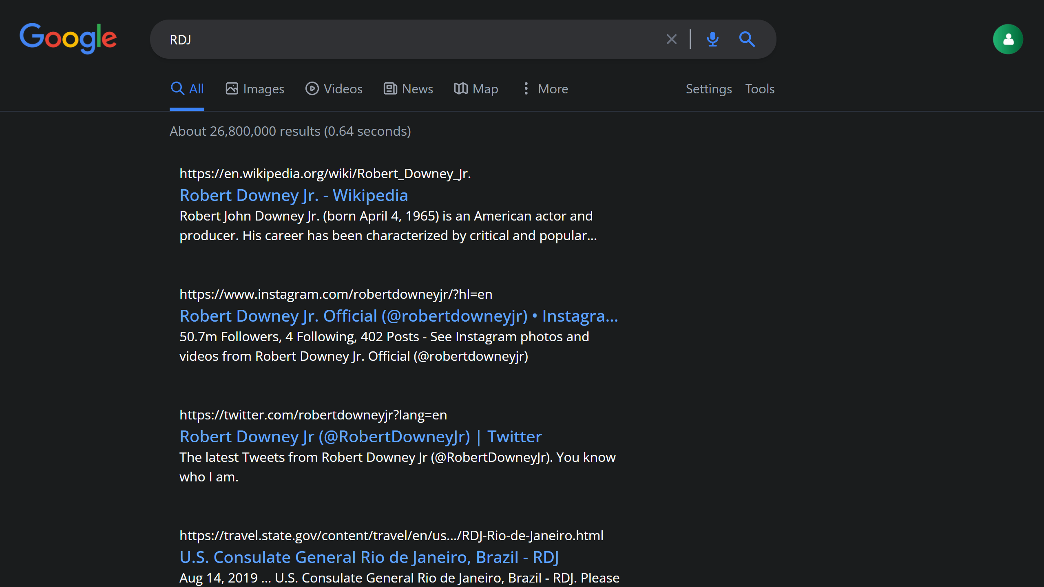The width and height of the screenshot is (1044, 587).
Task: Open the green account profile avatar
Action: [x=1008, y=39]
